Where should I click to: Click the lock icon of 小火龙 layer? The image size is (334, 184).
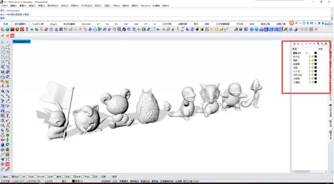[312, 71]
